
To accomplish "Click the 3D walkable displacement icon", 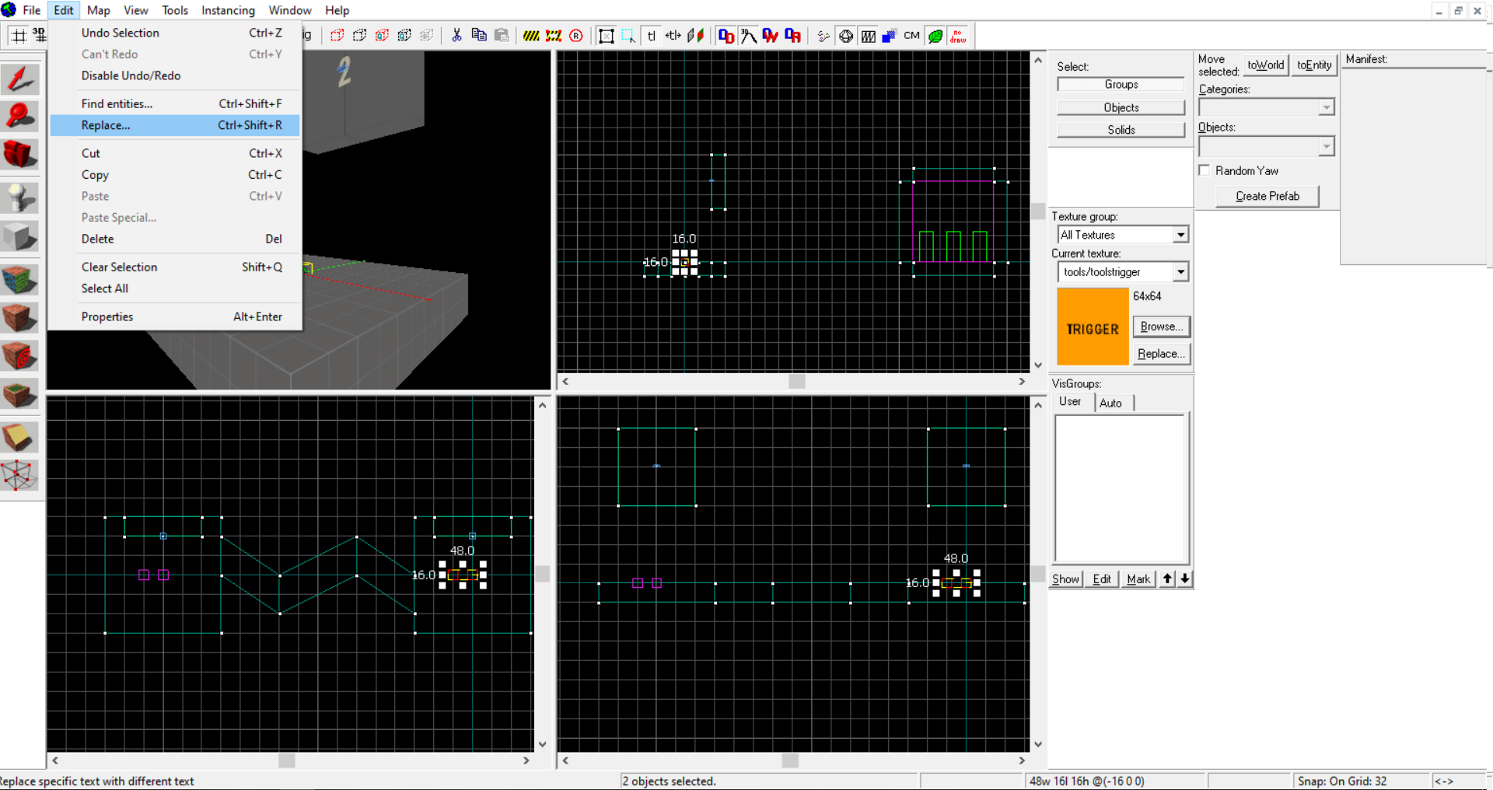I will coord(748,36).
